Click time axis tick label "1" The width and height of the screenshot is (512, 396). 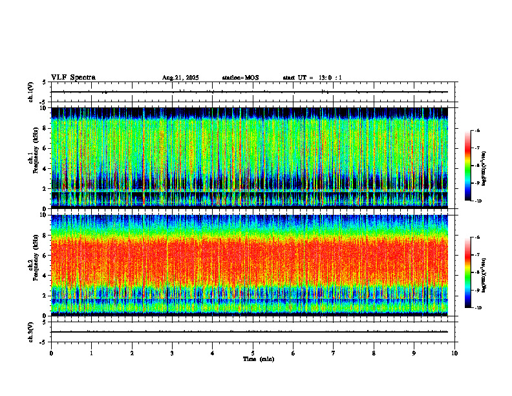pos(91,353)
